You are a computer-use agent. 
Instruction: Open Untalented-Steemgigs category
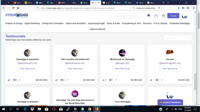[x=179, y=23]
